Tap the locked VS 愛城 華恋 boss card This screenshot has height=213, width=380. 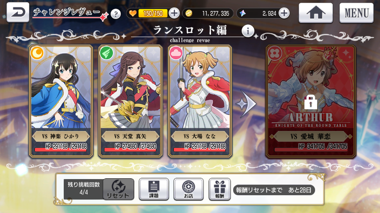311,101
